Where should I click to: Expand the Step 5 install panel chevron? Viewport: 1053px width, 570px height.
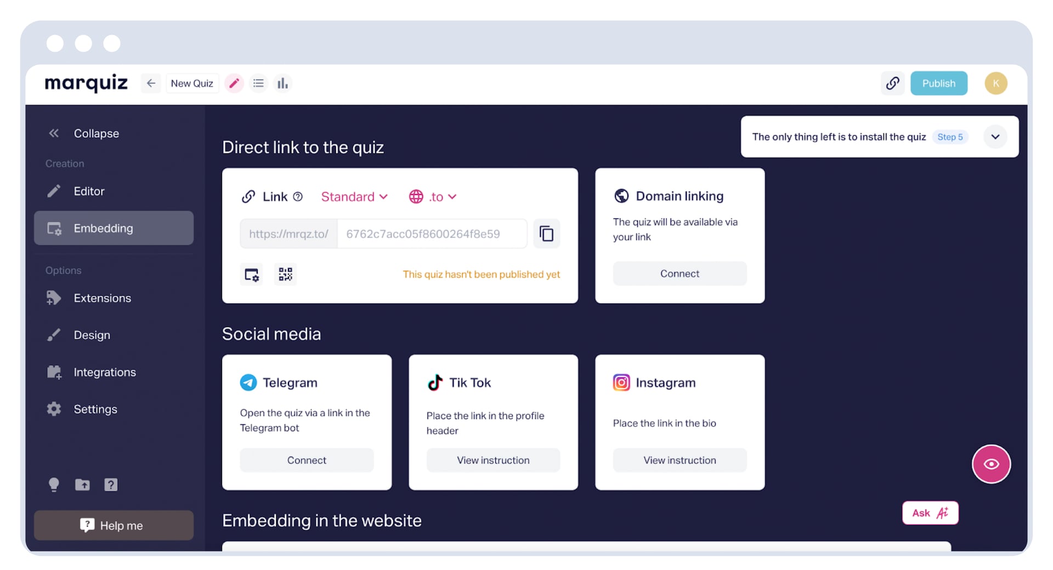tap(995, 137)
